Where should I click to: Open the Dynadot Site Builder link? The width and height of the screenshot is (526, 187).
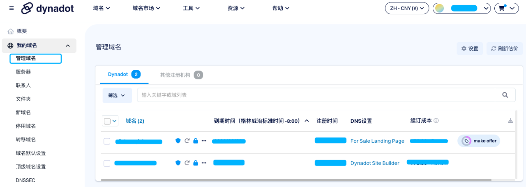(375, 163)
